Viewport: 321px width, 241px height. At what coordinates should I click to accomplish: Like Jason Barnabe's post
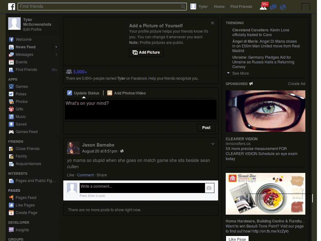click(71, 175)
